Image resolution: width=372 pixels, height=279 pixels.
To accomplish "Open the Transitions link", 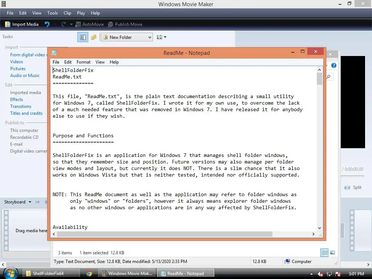I will coord(21,106).
